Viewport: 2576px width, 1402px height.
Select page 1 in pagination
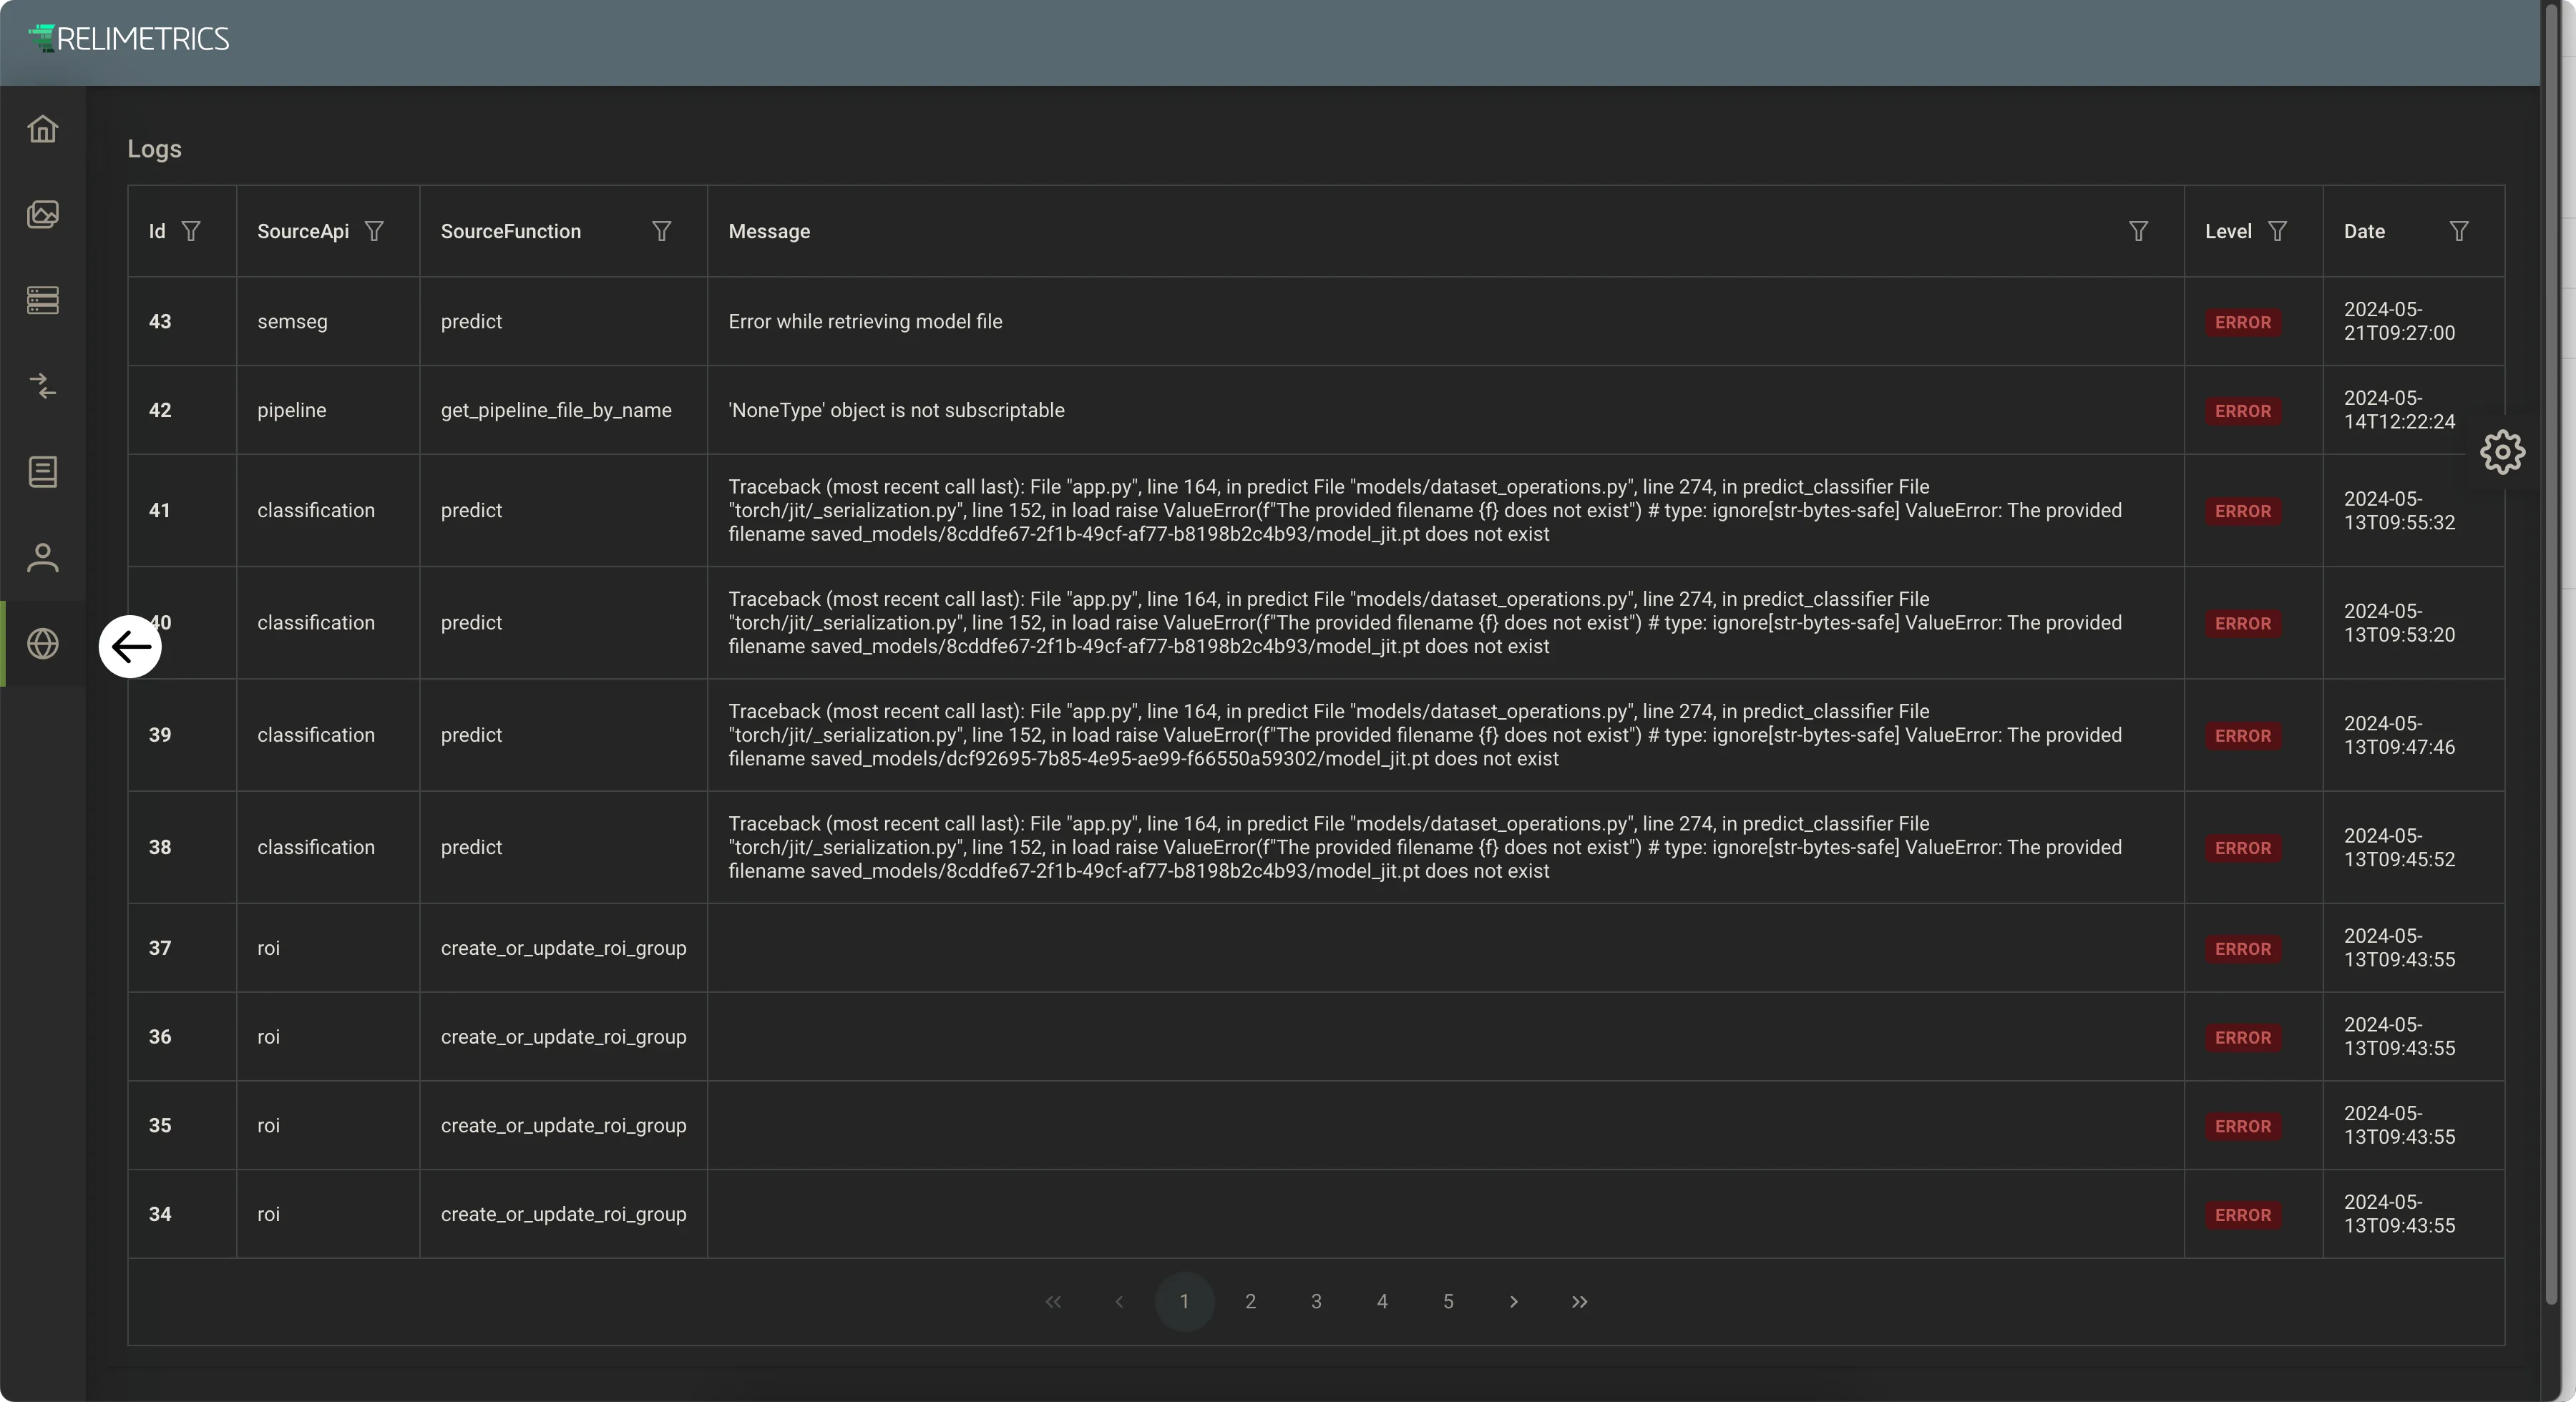[x=1184, y=1301]
